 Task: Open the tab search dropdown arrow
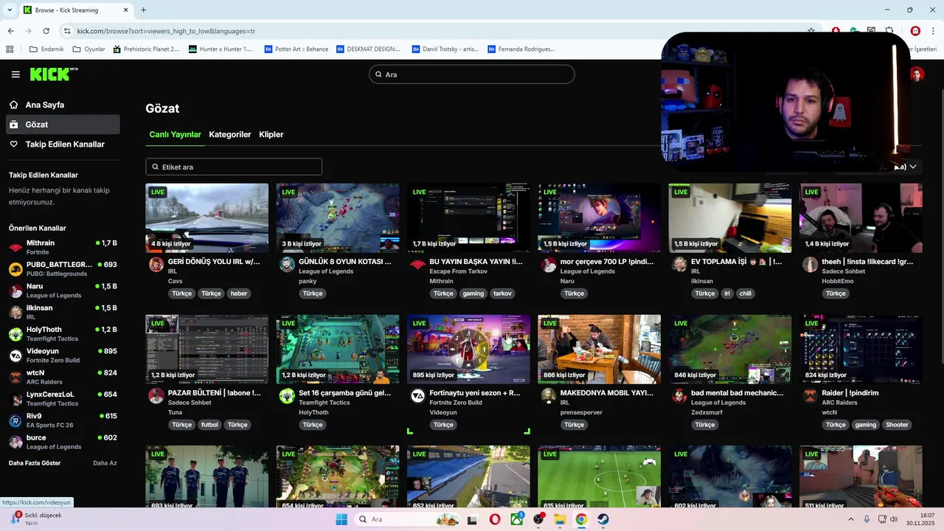pos(10,10)
